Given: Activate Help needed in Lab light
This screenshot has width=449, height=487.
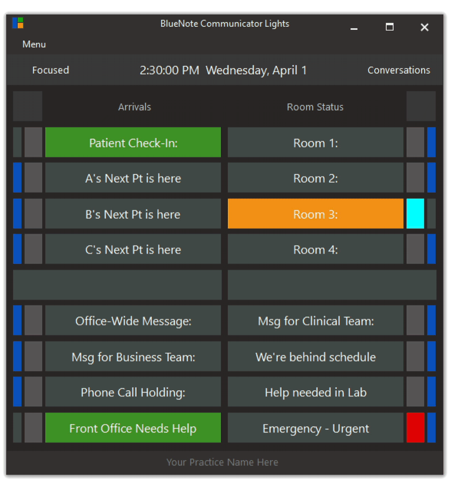Looking at the screenshot, I should pos(315,392).
